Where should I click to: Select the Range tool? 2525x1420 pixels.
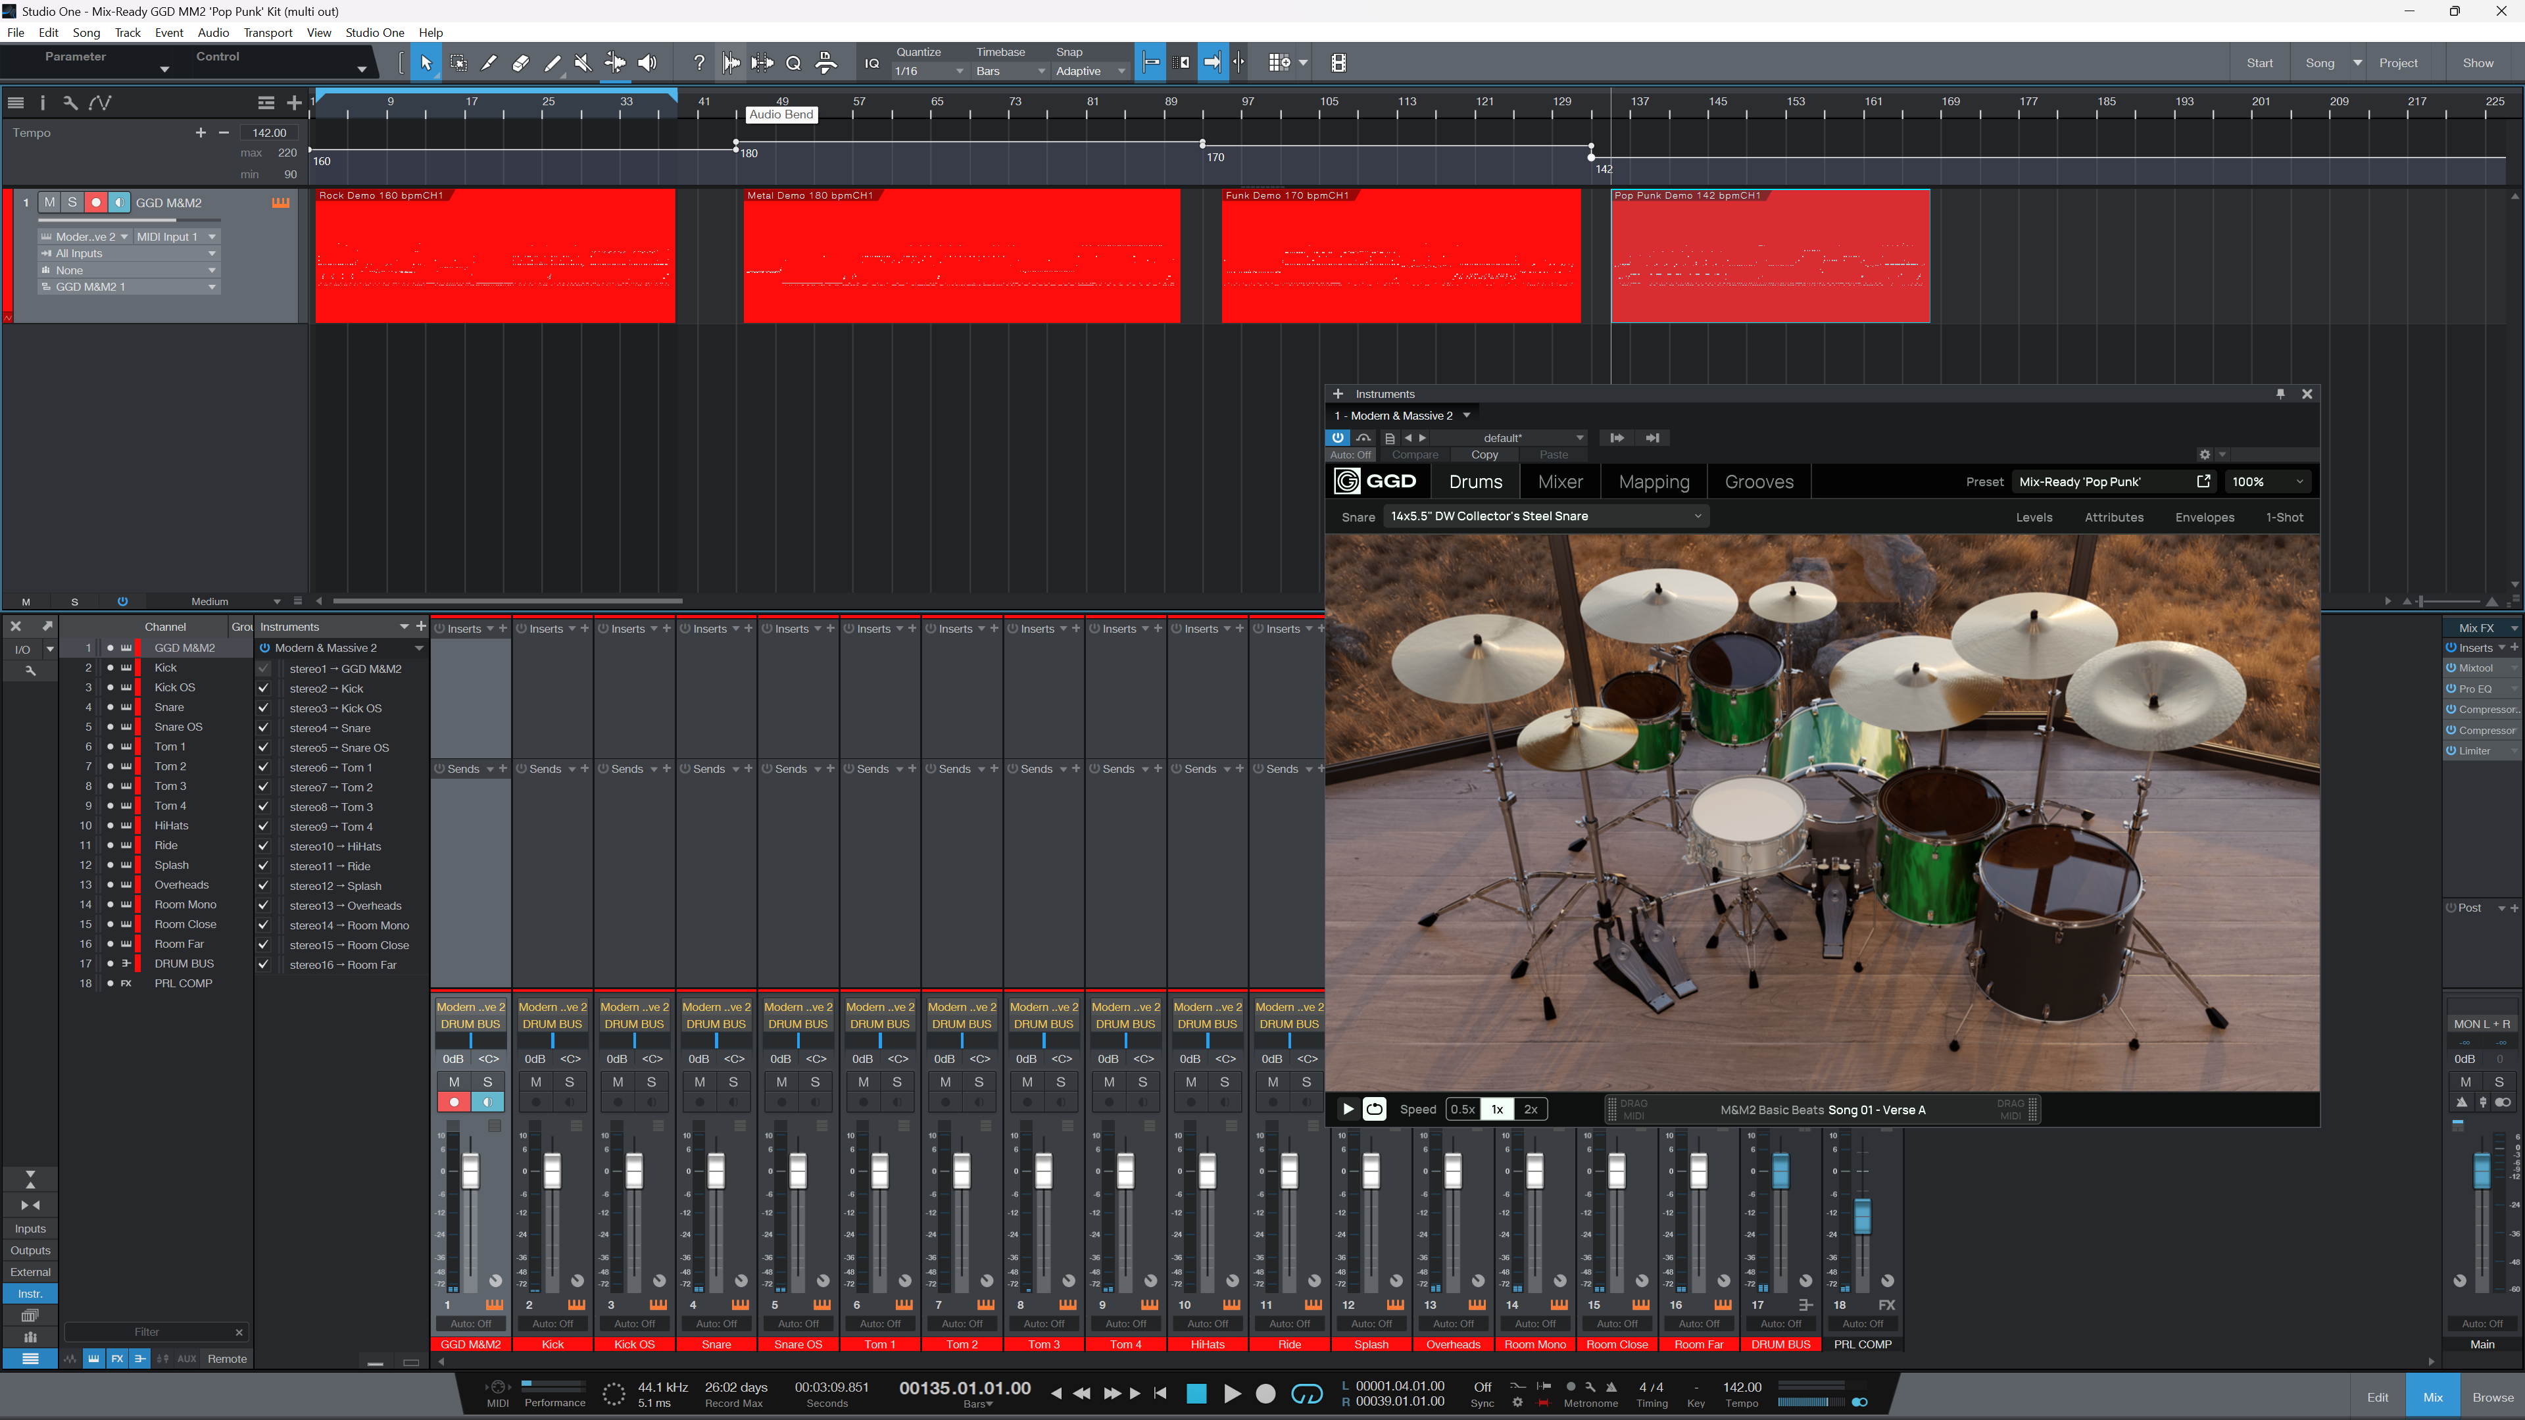pos(458,62)
